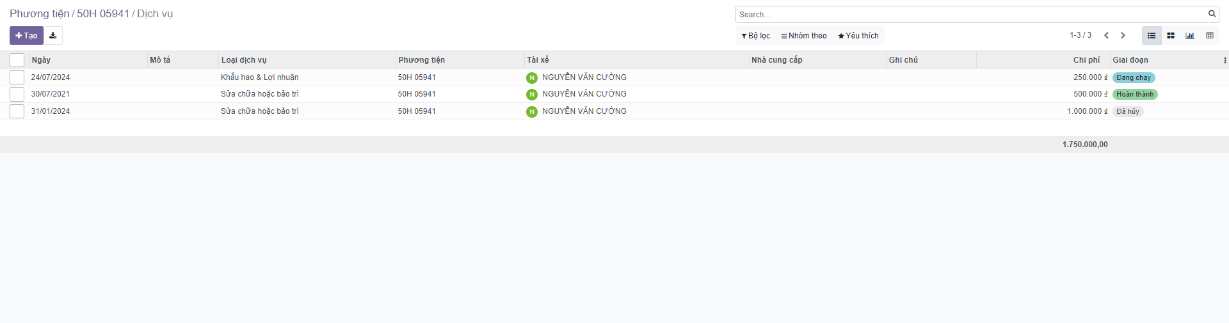Select the 24/07/2024 row checkbox

(17, 77)
